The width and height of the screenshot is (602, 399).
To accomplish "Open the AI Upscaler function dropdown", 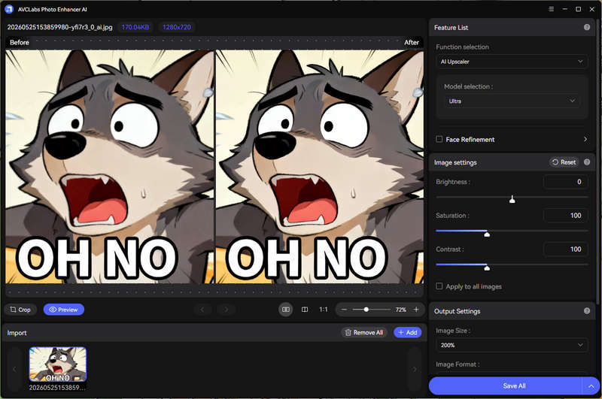I will click(512, 62).
